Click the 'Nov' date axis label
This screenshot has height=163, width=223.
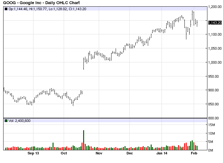pos(99,153)
